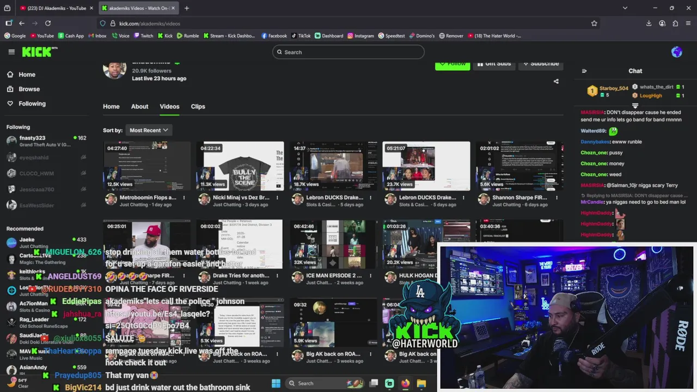Switch to channel About tab
Viewport: 697px width, 392px height.
139,107
